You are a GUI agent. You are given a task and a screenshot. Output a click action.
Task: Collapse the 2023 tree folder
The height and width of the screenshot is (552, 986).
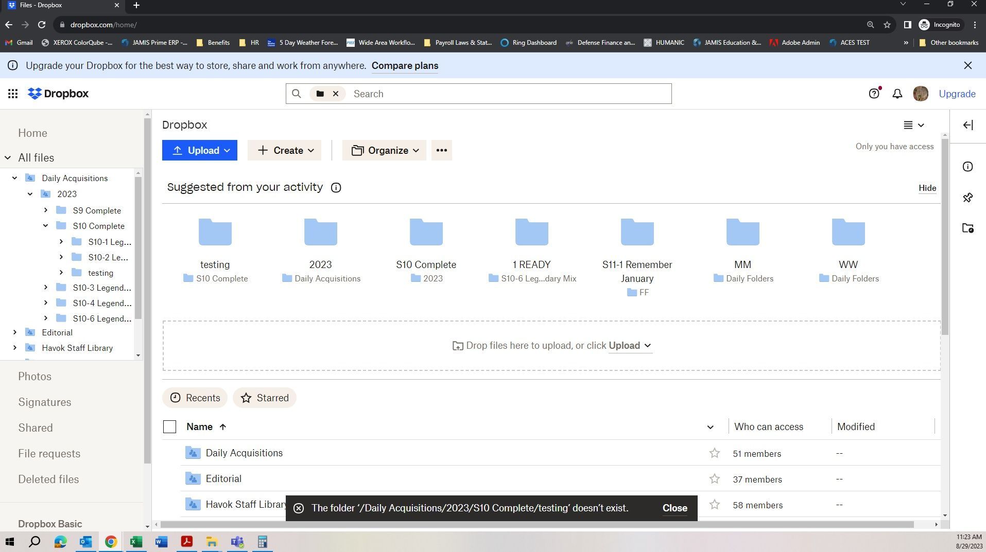[x=30, y=194]
